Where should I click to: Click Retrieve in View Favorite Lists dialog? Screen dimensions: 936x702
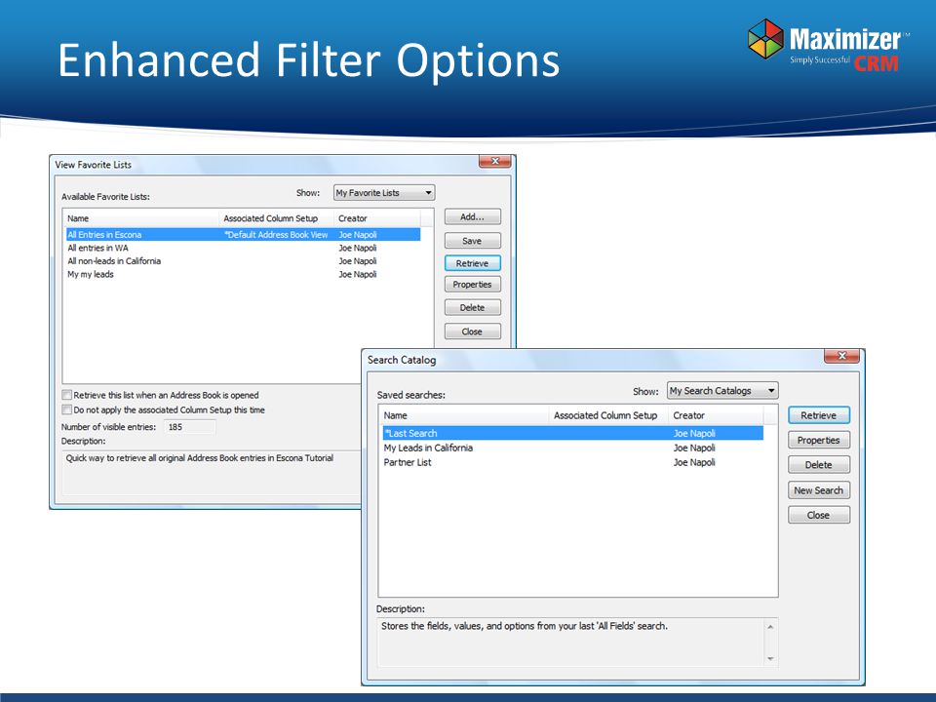(x=472, y=263)
